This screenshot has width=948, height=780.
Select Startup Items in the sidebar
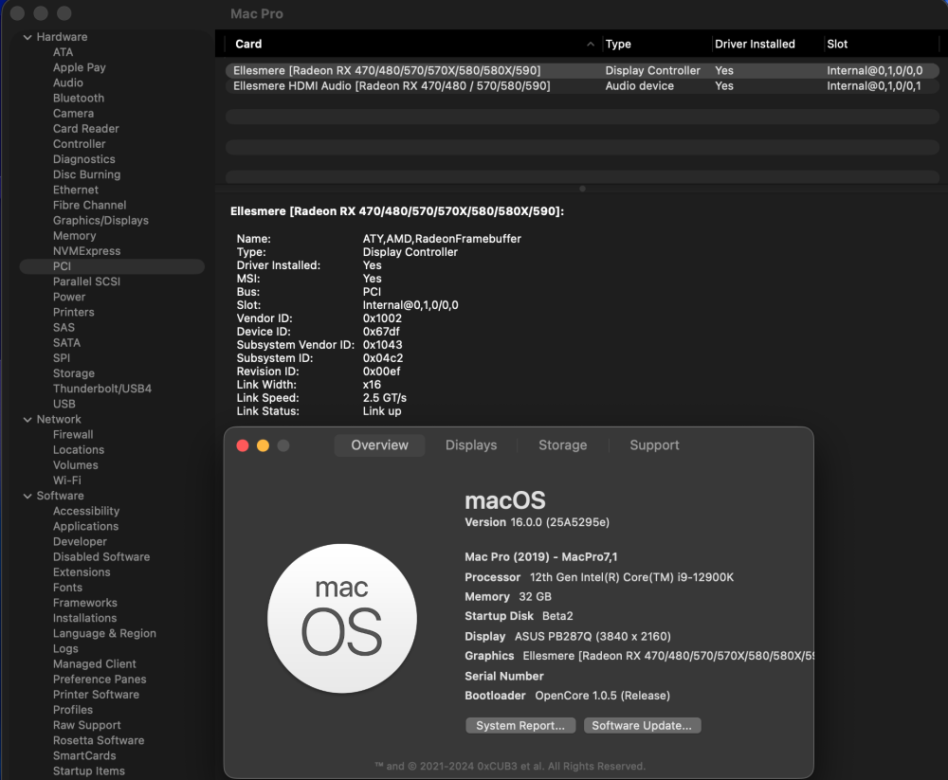point(89,771)
